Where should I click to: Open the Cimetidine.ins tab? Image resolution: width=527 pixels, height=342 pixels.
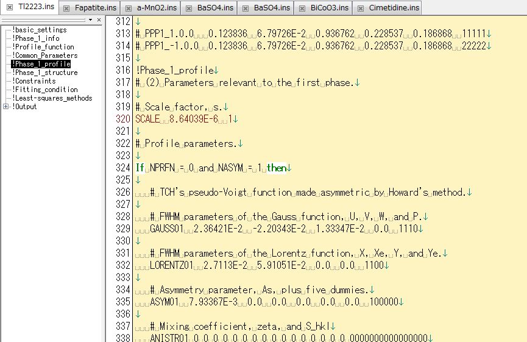(394, 8)
